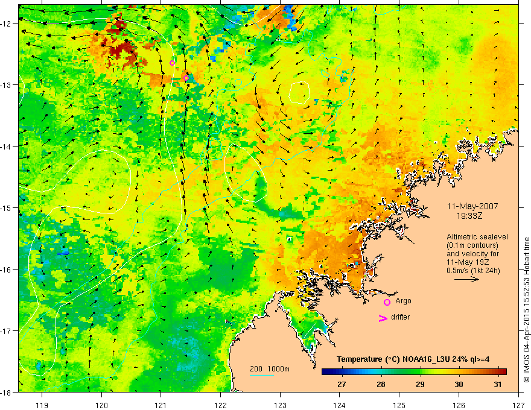
Task: Click the magenta drifter arrowhead legend symbol
Action: (383, 318)
